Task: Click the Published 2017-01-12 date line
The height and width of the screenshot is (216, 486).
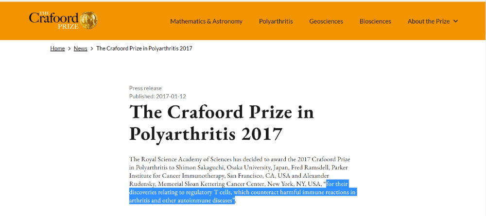Action: pyautogui.click(x=157, y=96)
